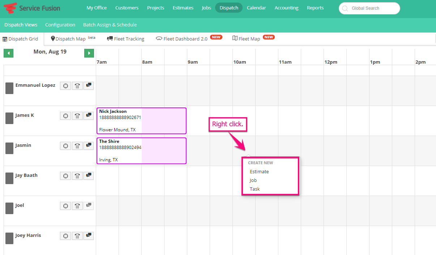
Task: Open the chat message icon for Jasmin
Action: click(89, 145)
